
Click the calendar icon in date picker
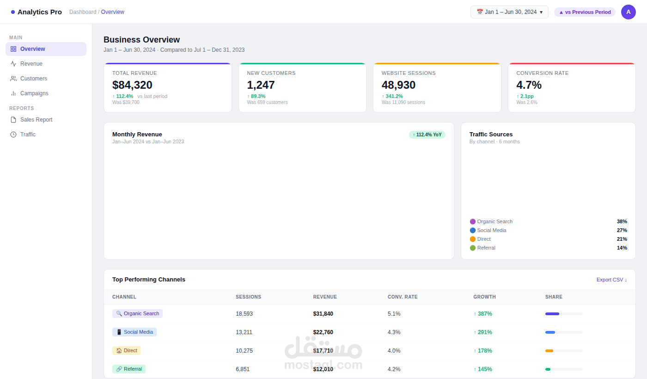click(x=480, y=12)
